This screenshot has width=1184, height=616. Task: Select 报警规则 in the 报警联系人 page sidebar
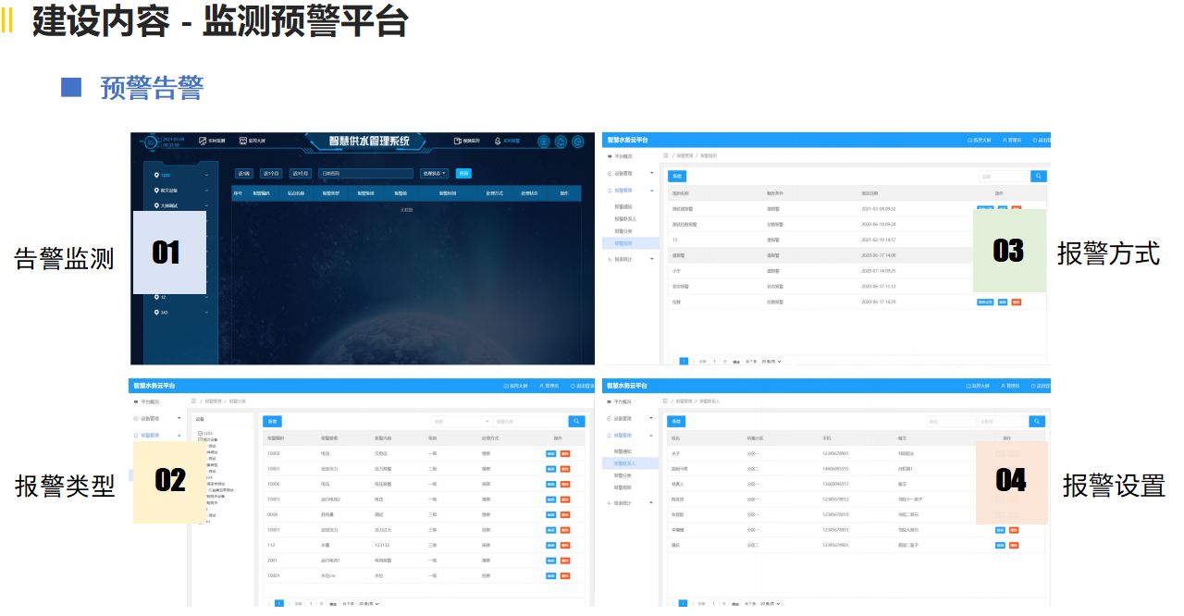click(623, 487)
